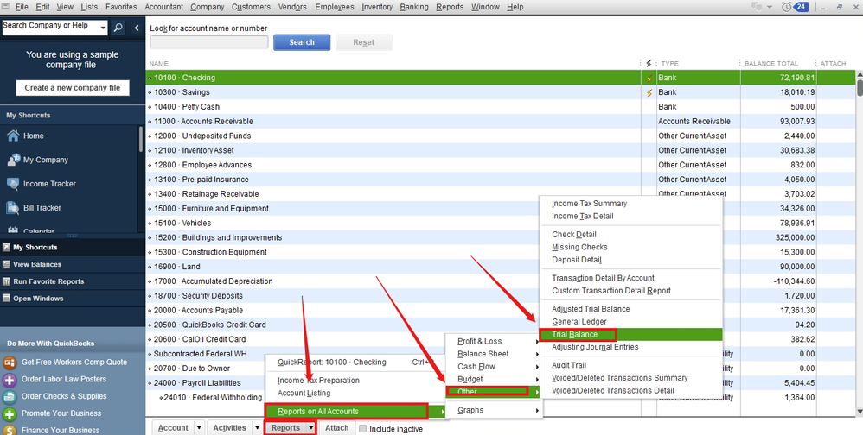Click Order Labor Law Posters icon
Image resolution: width=863 pixels, height=435 pixels.
(10, 380)
